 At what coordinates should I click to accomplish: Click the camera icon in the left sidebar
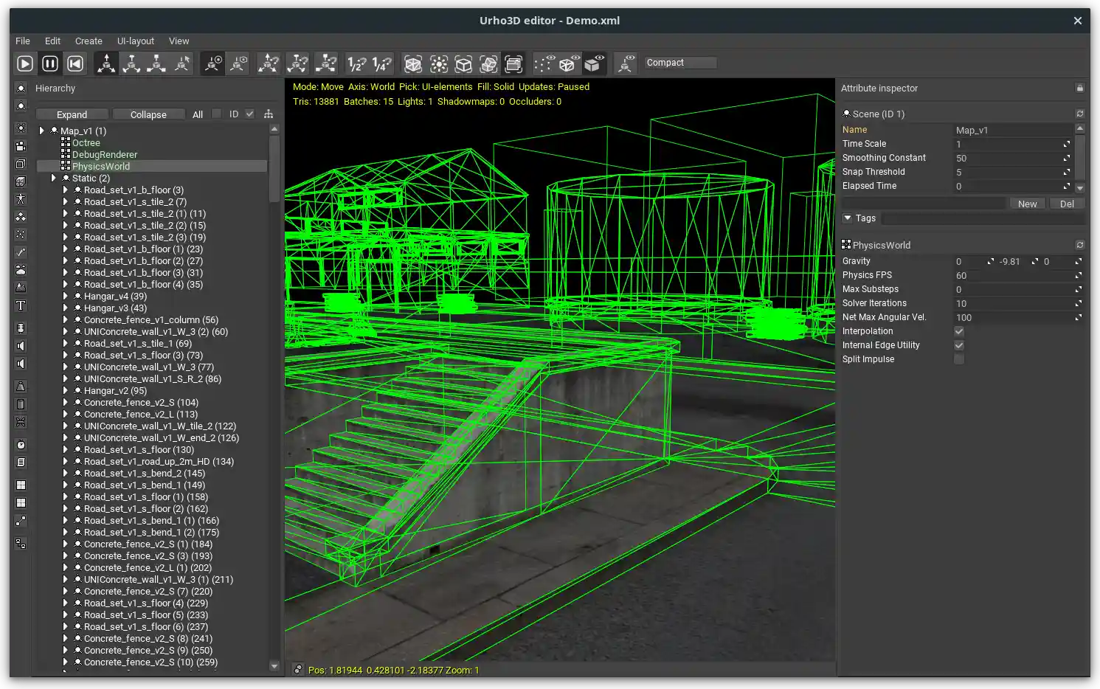[21, 146]
